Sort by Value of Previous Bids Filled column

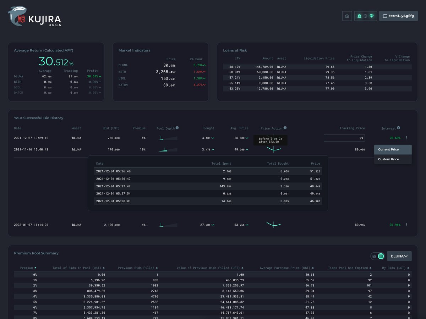210,268
